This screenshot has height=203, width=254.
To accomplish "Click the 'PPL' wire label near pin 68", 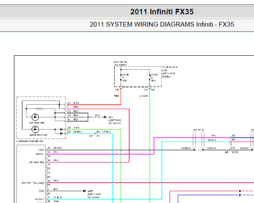I will pyautogui.click(x=214, y=136).
